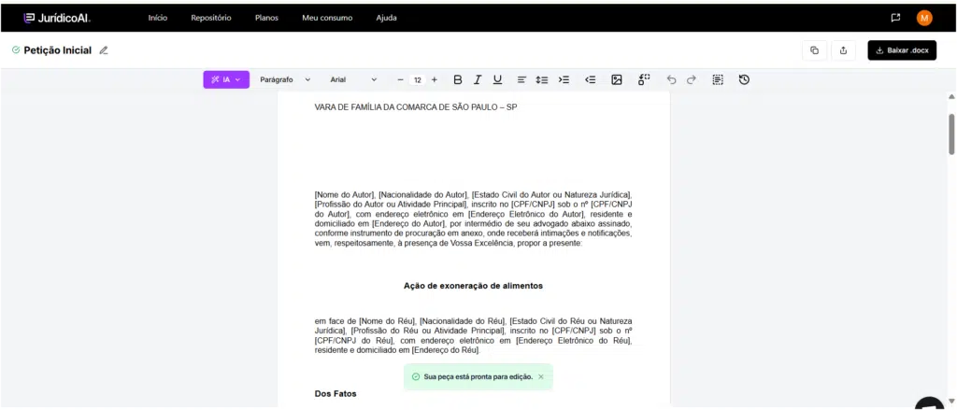Open the Início menu
Screen dimensions: 957x410
pos(157,18)
